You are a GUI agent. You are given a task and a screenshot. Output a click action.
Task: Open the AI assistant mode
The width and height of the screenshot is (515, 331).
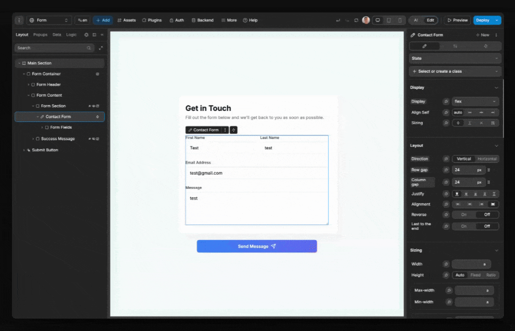(415, 20)
